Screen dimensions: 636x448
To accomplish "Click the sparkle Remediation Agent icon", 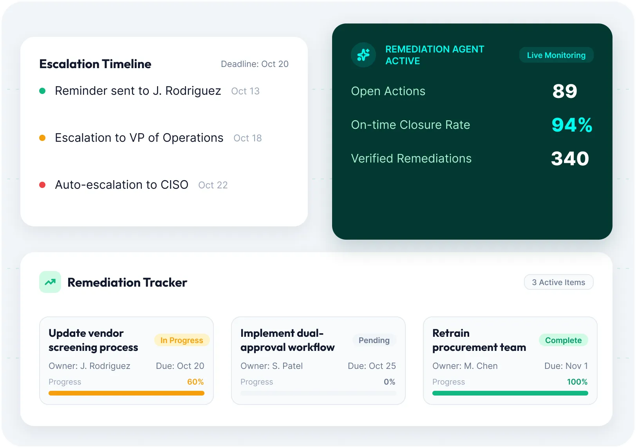I will point(363,55).
